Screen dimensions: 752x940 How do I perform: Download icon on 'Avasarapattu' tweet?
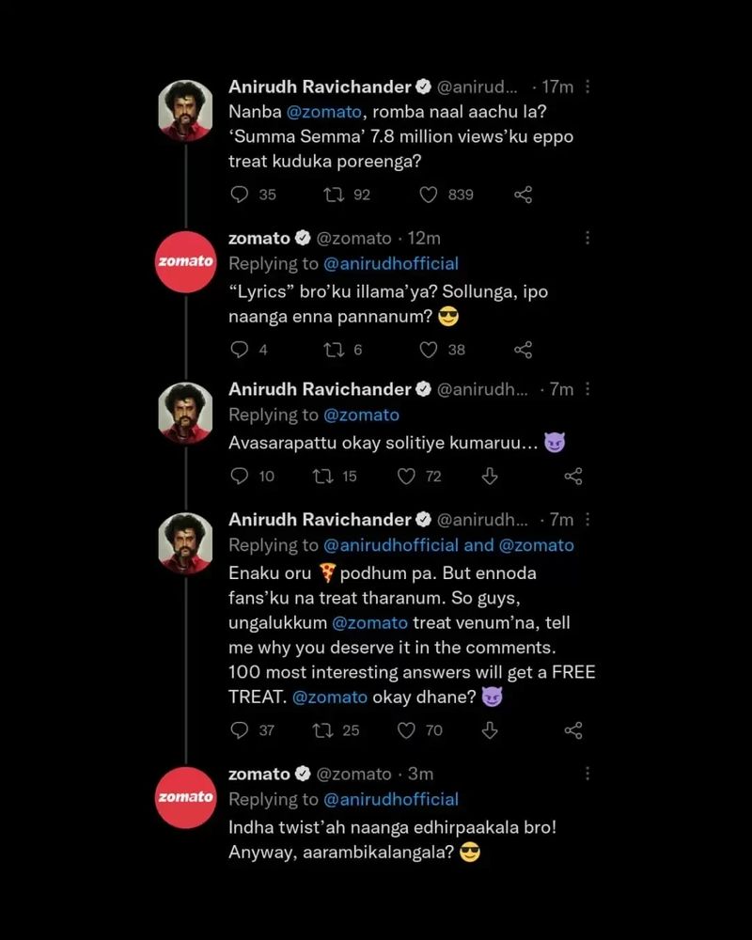(x=490, y=477)
